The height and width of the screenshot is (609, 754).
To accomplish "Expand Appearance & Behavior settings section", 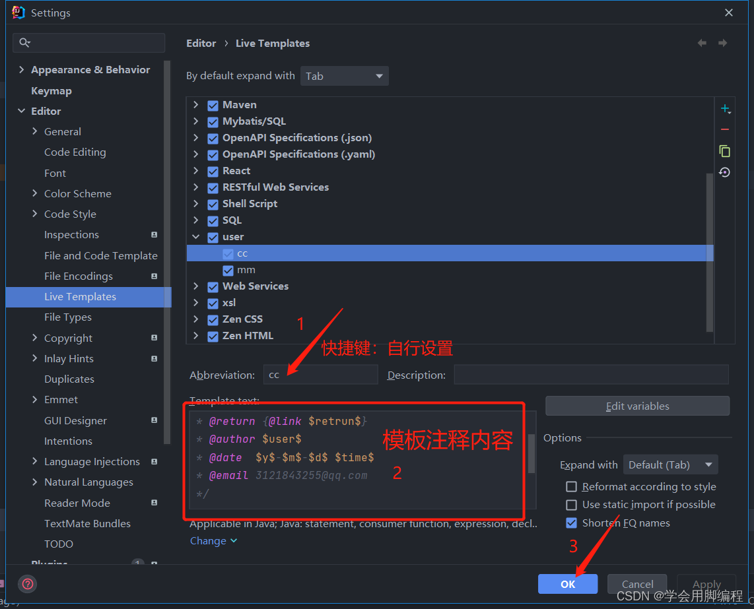I will pyautogui.click(x=21, y=70).
